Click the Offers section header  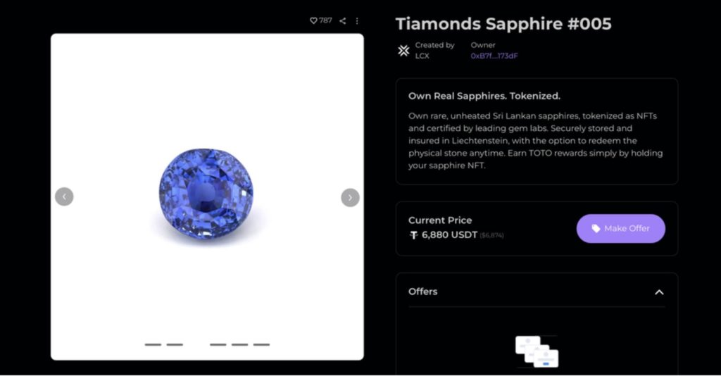tap(423, 292)
